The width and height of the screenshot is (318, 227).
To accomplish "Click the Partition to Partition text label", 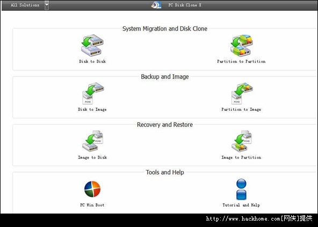I will point(241,61).
